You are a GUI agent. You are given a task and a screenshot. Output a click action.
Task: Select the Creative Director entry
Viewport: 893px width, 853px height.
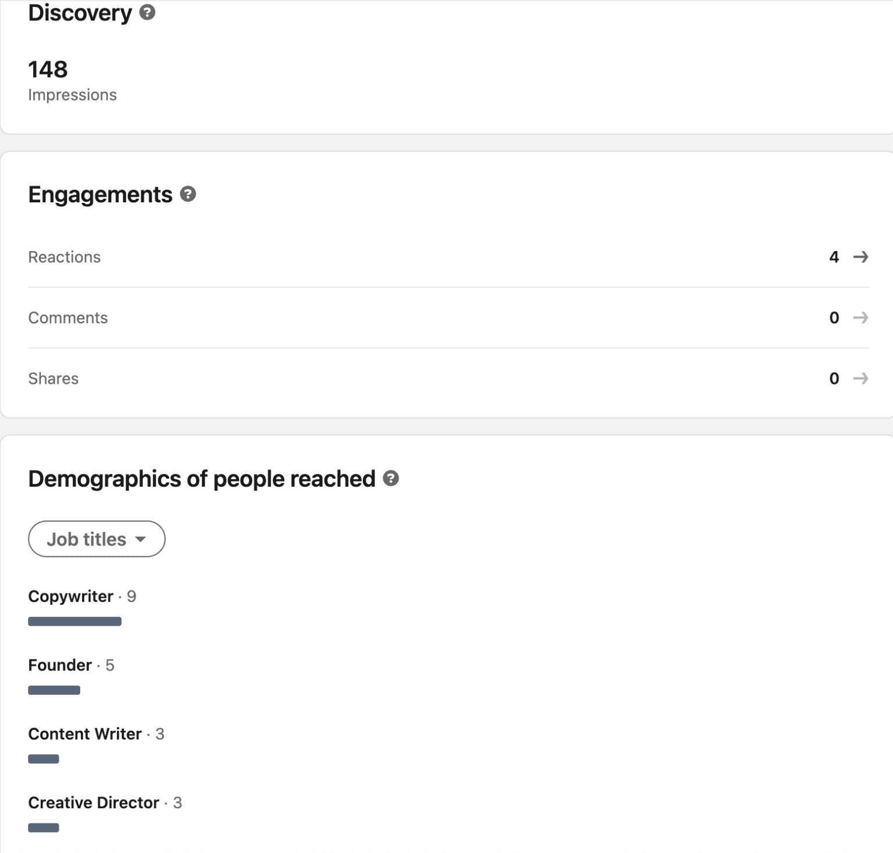pyautogui.click(x=93, y=802)
